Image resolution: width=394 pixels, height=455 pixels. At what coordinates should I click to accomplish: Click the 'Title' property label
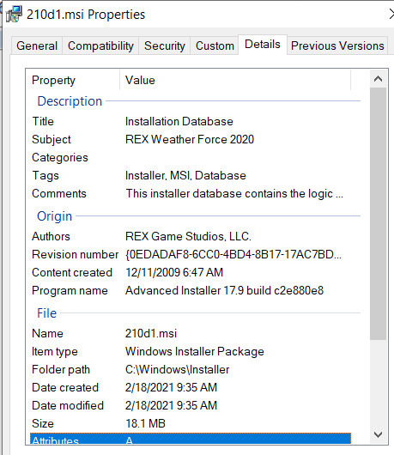[43, 121]
